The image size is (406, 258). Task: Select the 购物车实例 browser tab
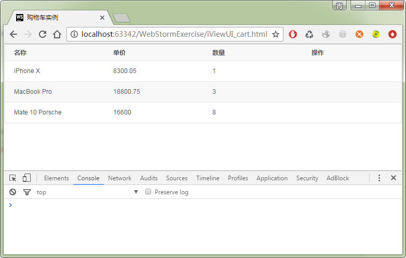click(x=60, y=18)
